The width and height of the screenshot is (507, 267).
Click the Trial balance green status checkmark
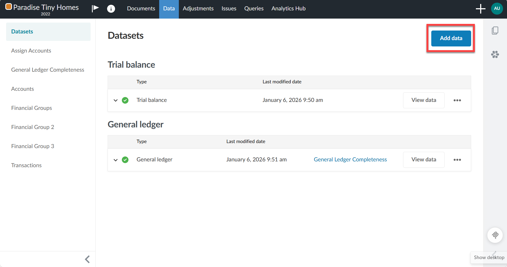pos(125,100)
